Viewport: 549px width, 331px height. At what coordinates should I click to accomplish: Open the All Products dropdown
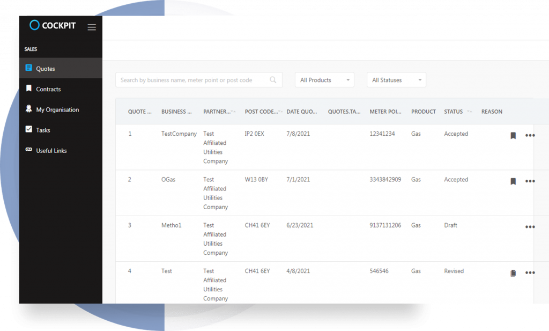[324, 80]
